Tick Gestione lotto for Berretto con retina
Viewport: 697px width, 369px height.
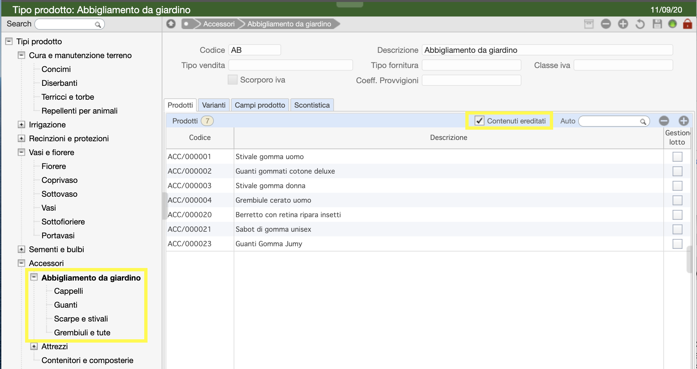678,215
